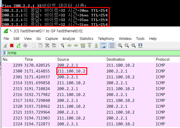Sort by the Protocol column header

[x=167, y=60]
